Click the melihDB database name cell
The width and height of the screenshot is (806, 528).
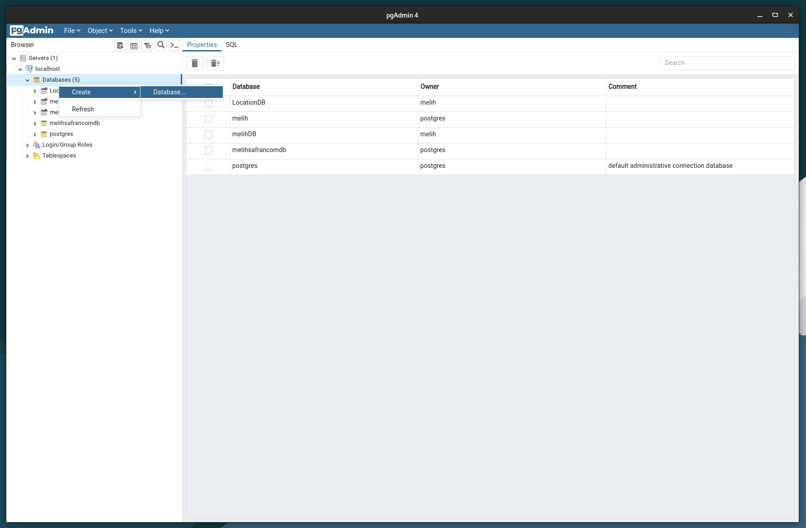(x=324, y=135)
